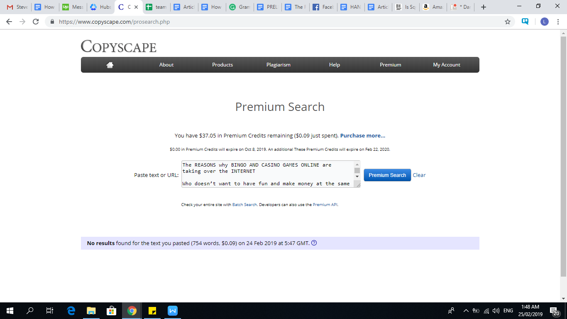Switch to the Facebook tab
The image size is (567, 319).
(323, 7)
